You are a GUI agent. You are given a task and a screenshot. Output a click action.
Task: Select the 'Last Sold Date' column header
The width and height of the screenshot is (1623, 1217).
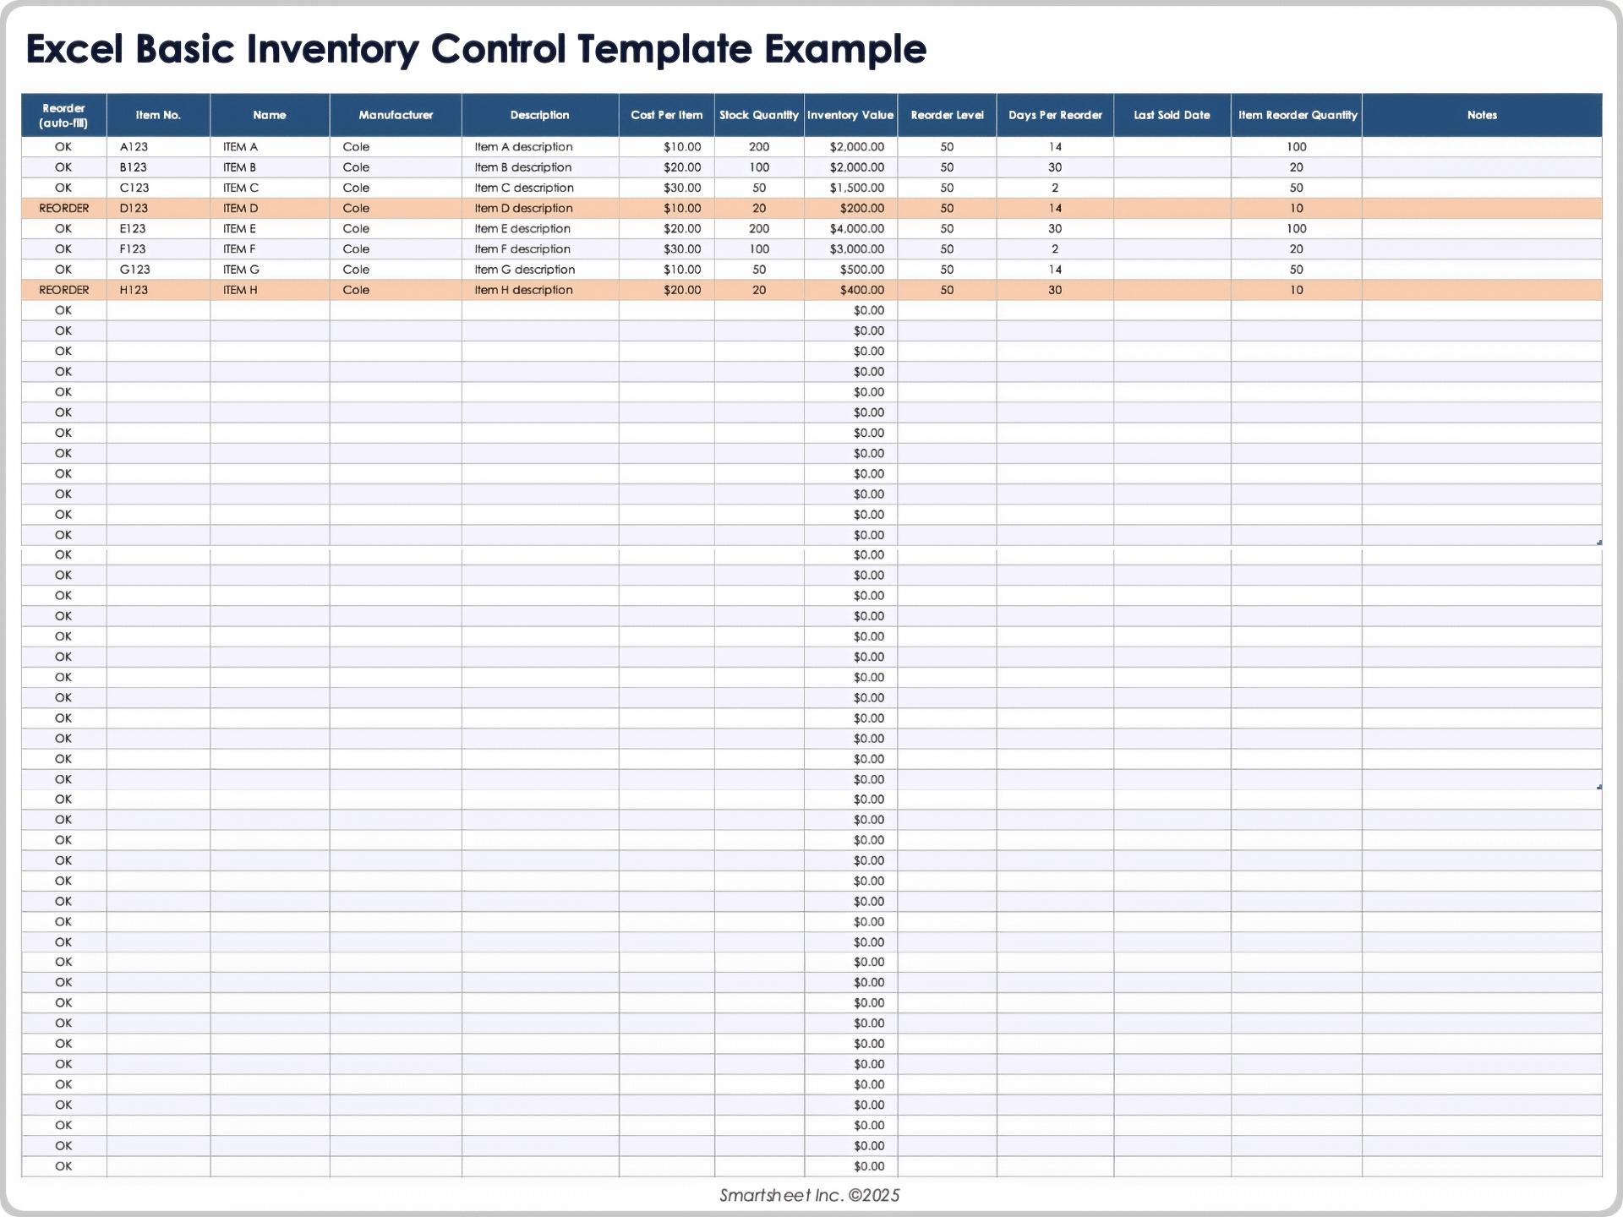coord(1172,114)
